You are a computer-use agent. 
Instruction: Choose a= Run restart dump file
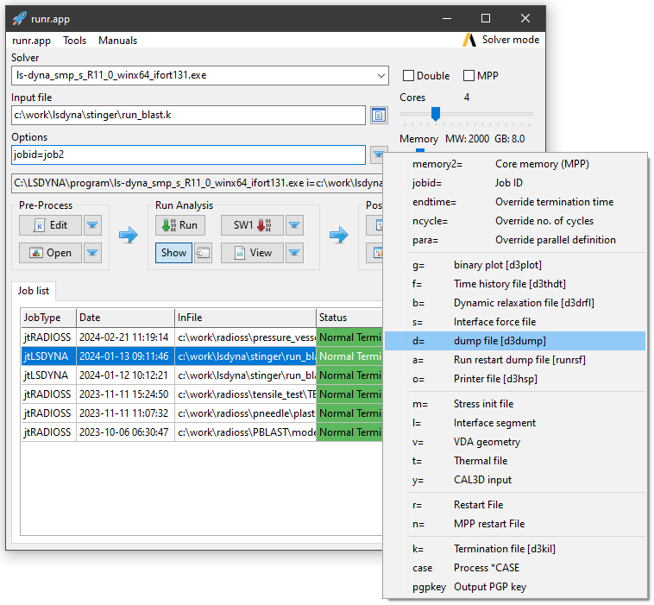click(x=515, y=360)
